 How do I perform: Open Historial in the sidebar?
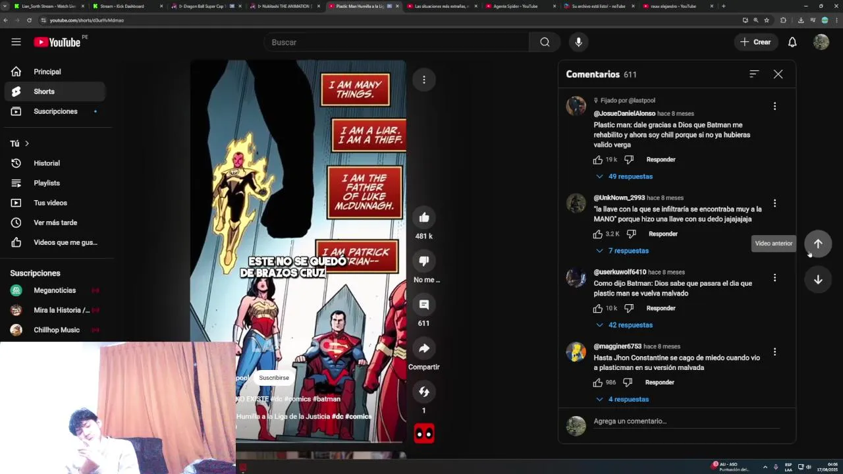55,163
